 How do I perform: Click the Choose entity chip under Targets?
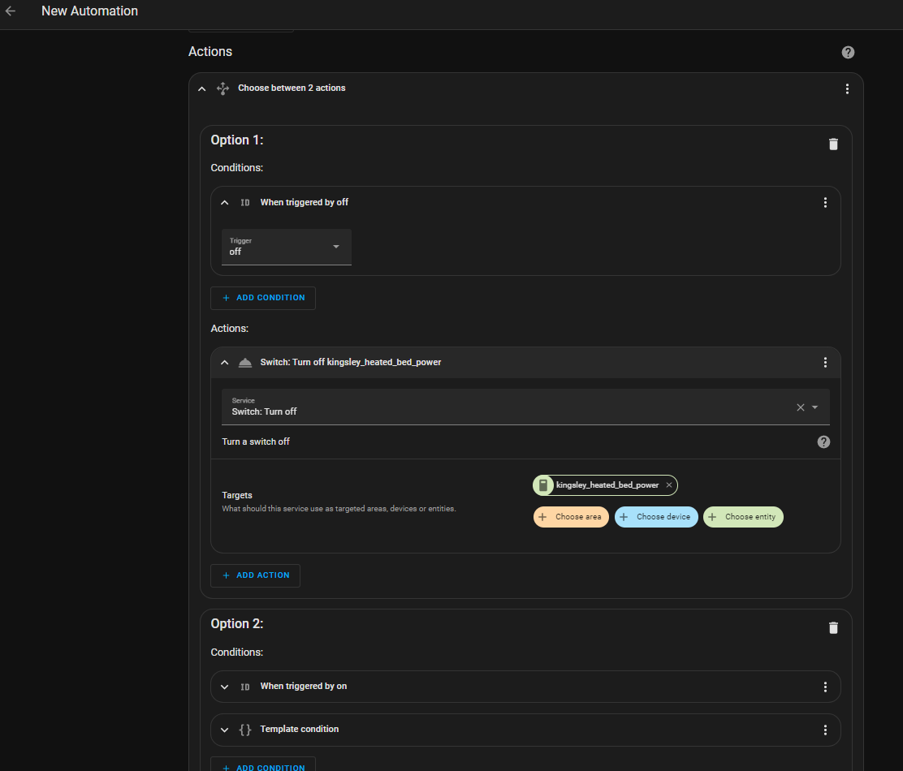pos(742,517)
